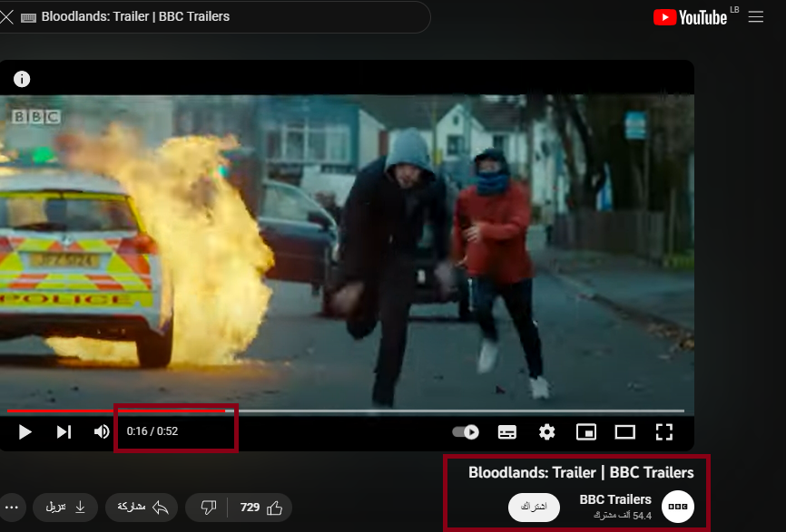Viewport: 786px width, 532px height.
Task: Switch to theater mode
Action: tap(625, 431)
